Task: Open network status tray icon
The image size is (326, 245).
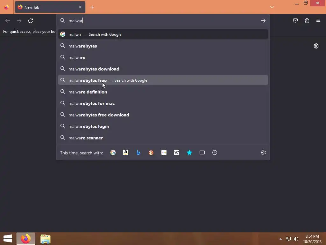Action: coord(288,239)
